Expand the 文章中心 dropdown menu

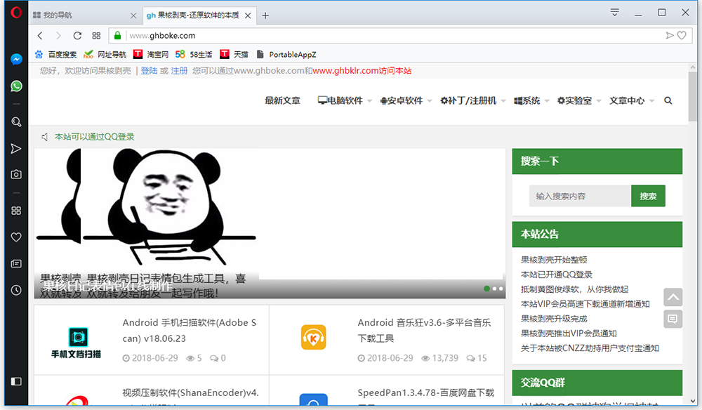(632, 100)
